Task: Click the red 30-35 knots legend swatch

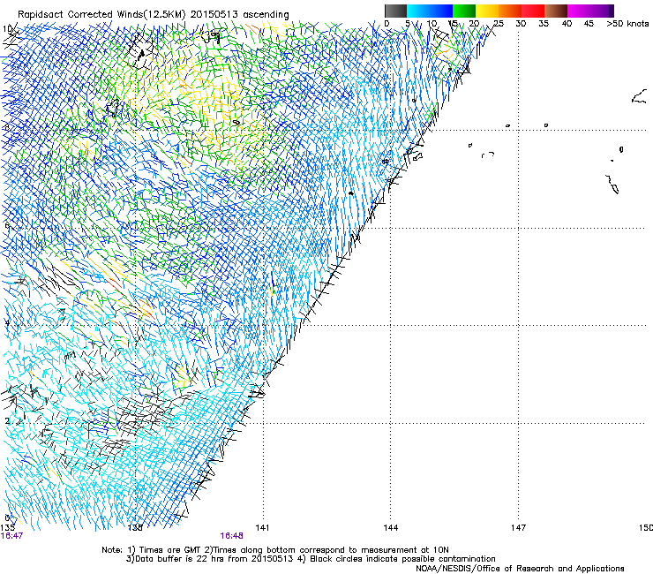Action: 533,11
